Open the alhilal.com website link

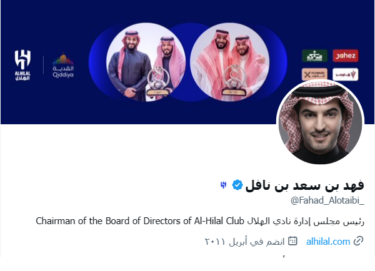[328, 242]
